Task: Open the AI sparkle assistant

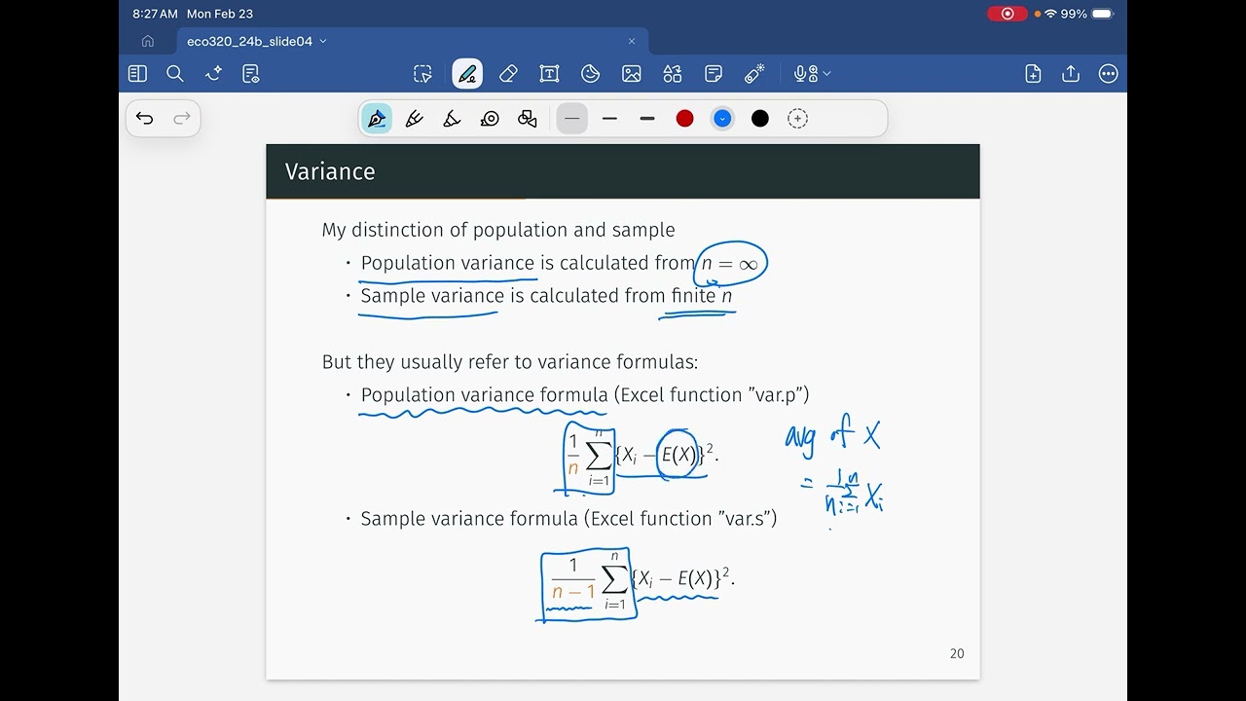Action: (213, 74)
